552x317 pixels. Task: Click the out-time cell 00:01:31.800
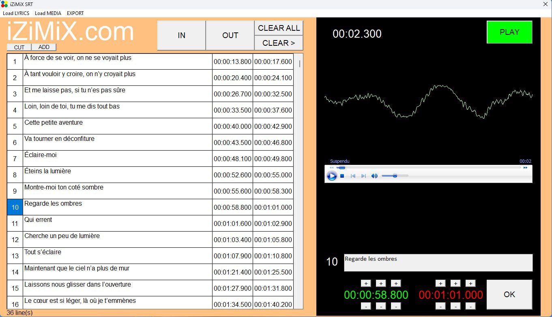click(273, 288)
